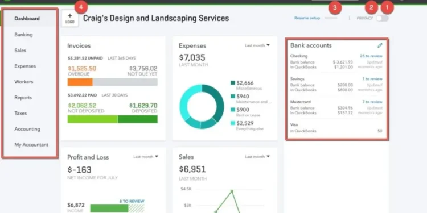Image resolution: width=427 pixels, height=213 pixels.
Task: Select the Checking account name
Action: pyautogui.click(x=299, y=56)
